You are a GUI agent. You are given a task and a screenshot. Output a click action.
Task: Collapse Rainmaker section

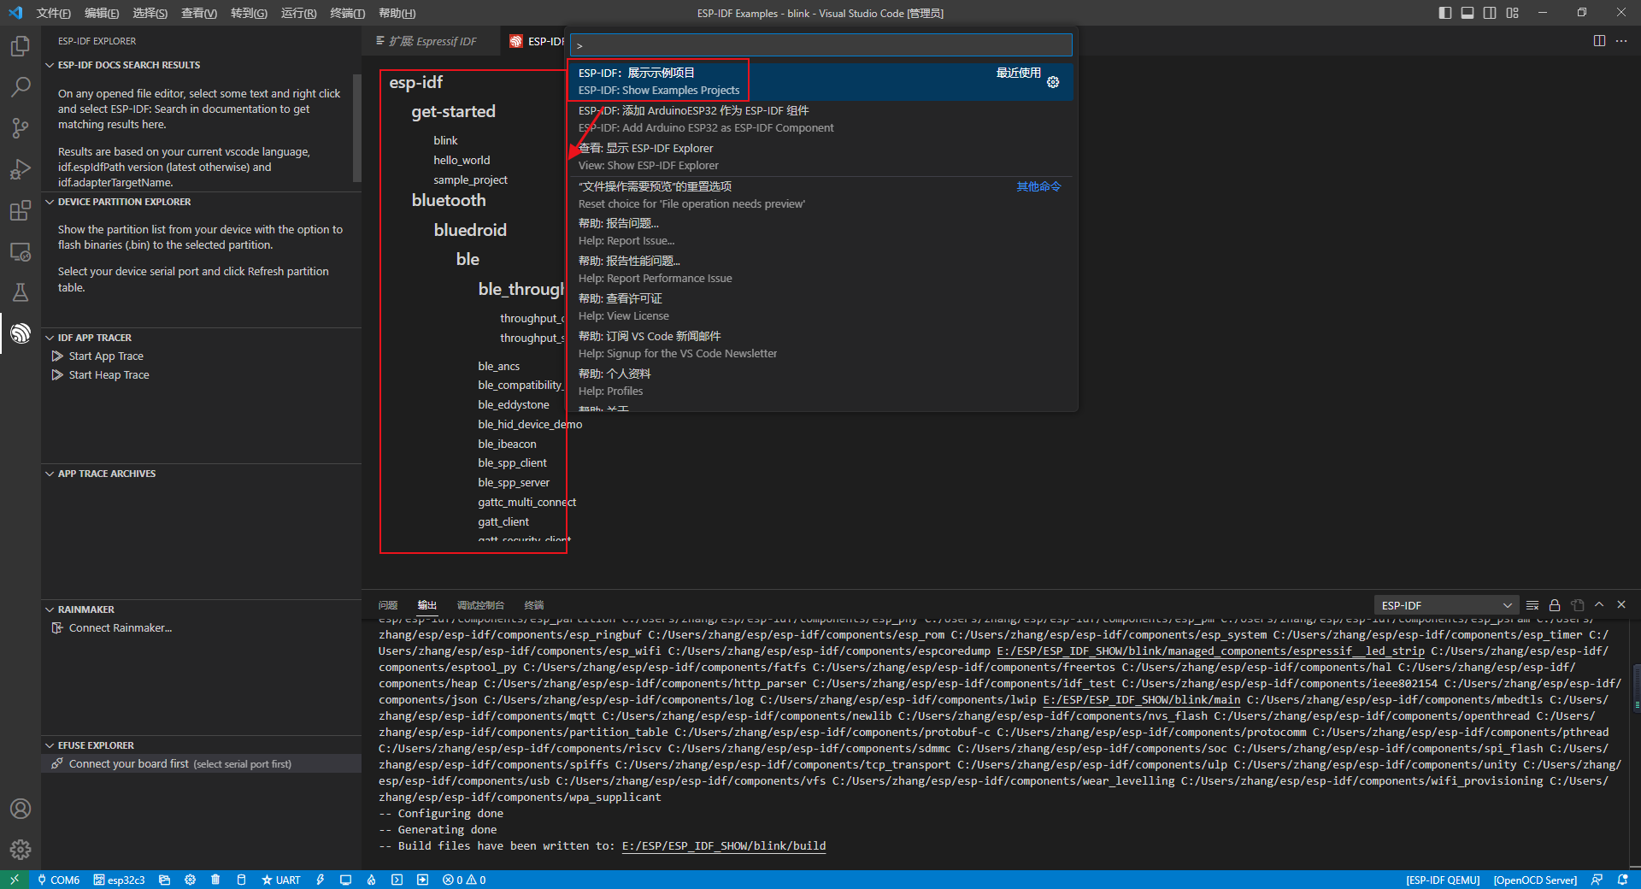202,609
